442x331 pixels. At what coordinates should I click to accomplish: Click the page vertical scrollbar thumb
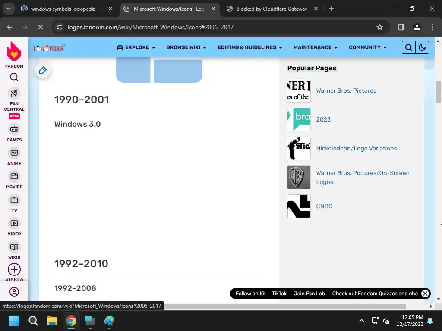439,92
